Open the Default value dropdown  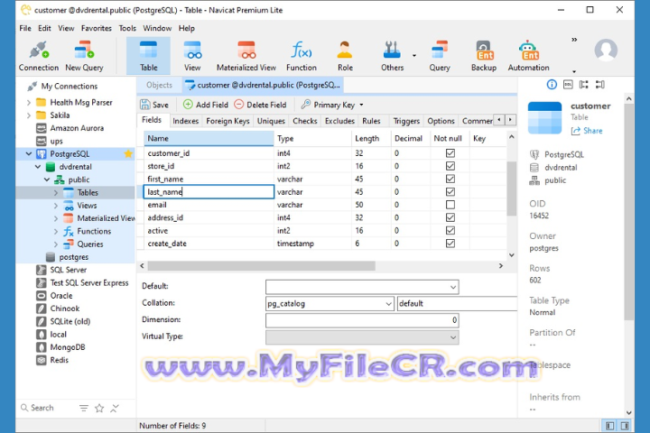tap(453, 287)
